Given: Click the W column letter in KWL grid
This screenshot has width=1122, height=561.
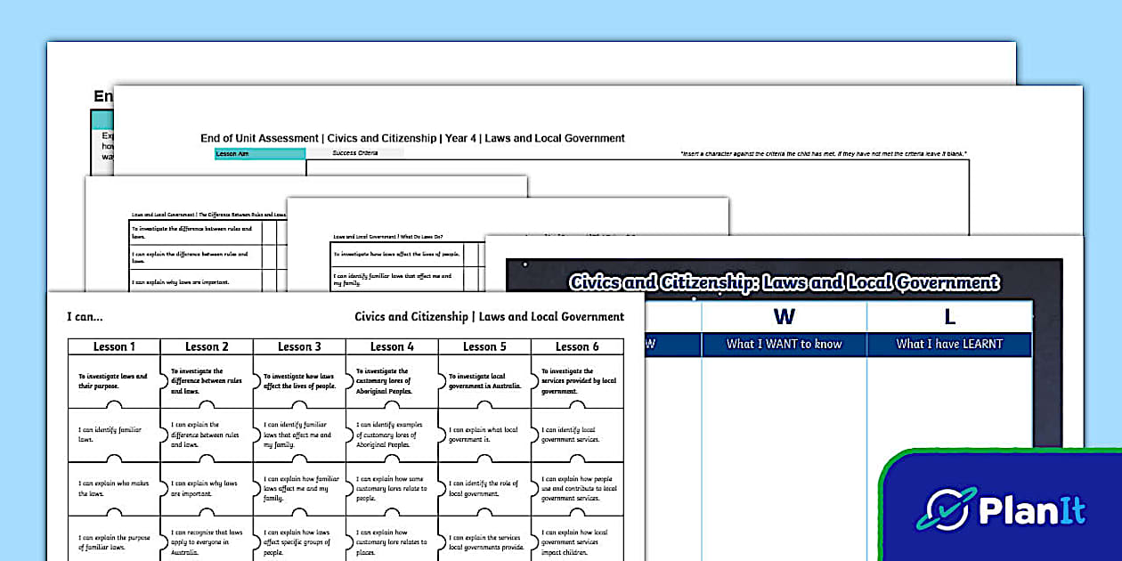Looking at the screenshot, I should [x=784, y=316].
